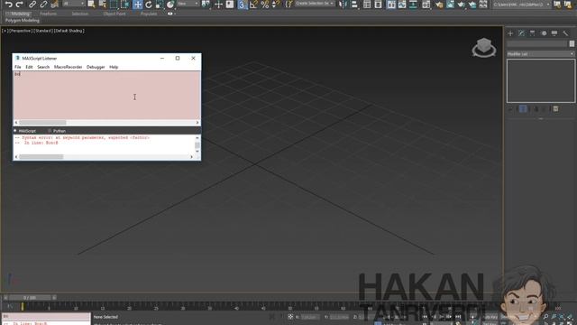Image resolution: width=577 pixels, height=325 pixels.
Task: Open File menu in MAXScript Listener
Action: pos(18,67)
